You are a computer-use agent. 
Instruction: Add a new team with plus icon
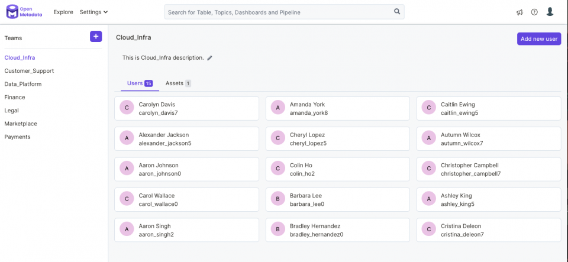[x=96, y=36]
